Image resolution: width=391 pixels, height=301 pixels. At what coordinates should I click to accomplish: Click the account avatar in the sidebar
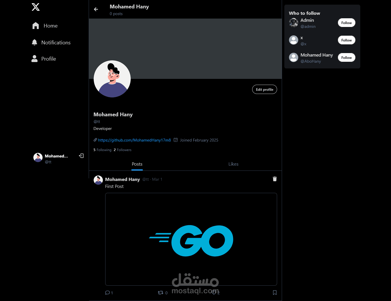[38, 157]
